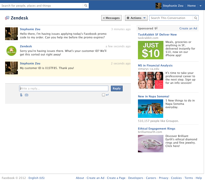This screenshot has width=205, height=183.
Task: Click the '2 seconds ago' timestamp
Action: point(121,63)
